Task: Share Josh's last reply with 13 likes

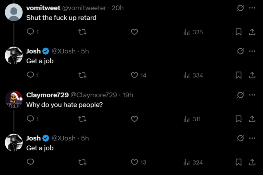Action: click(x=252, y=162)
